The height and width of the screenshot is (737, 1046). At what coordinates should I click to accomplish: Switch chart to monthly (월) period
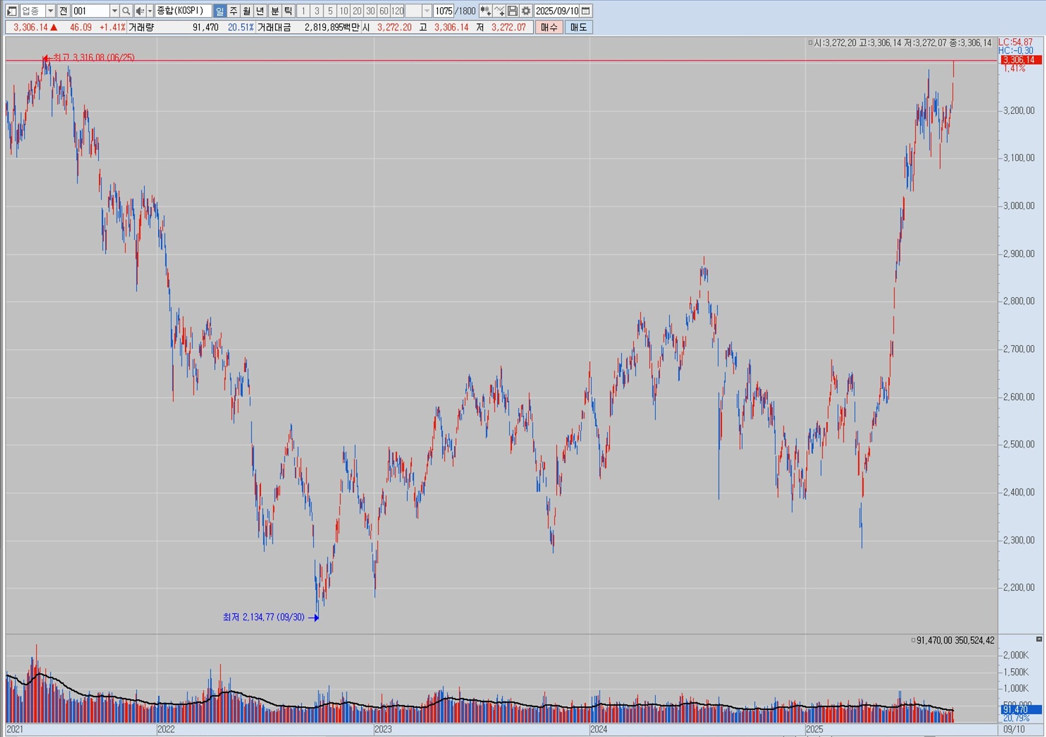point(247,11)
